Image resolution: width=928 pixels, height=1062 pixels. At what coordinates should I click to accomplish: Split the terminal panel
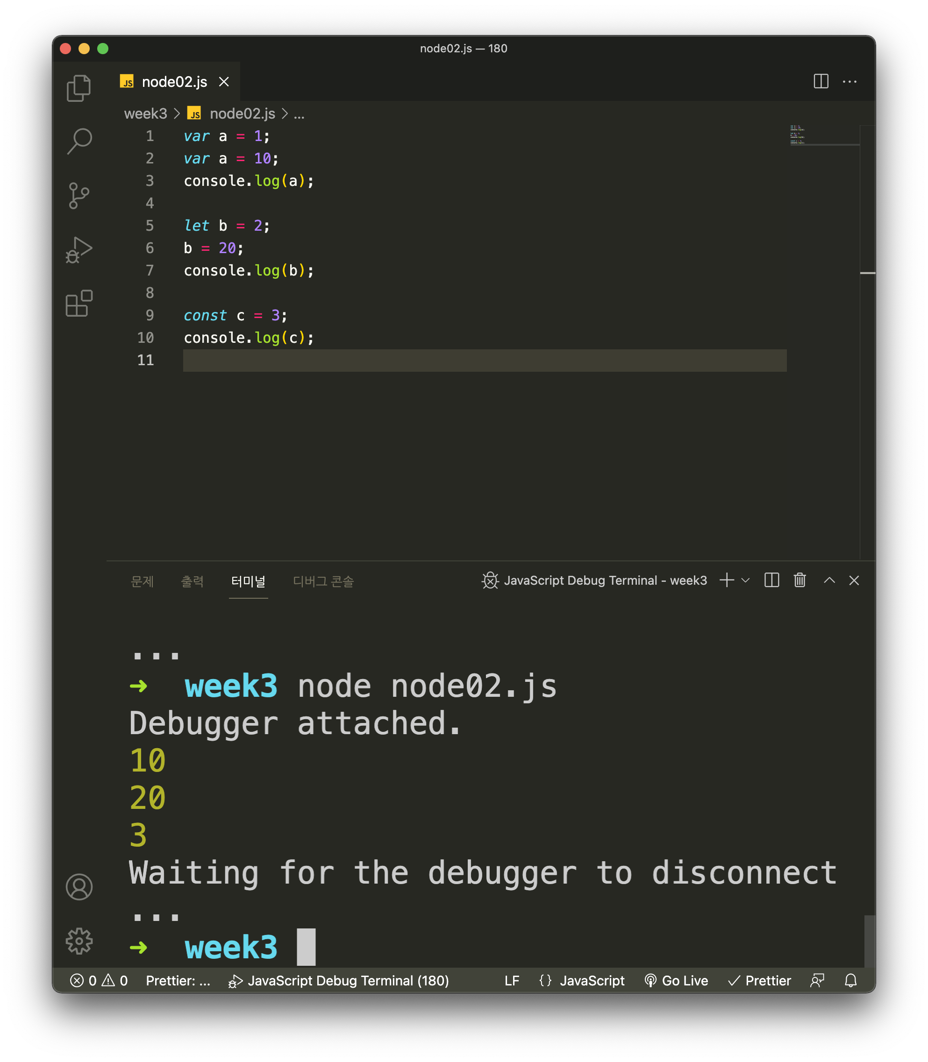[771, 580]
